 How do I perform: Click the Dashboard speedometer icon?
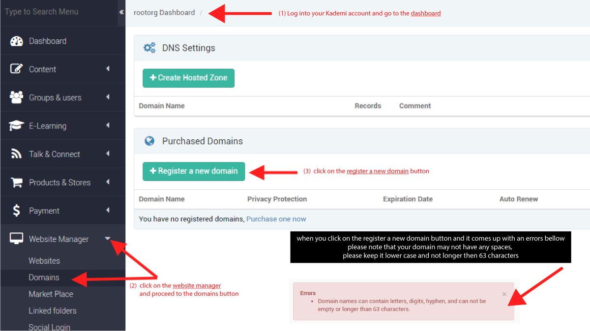[x=17, y=41]
